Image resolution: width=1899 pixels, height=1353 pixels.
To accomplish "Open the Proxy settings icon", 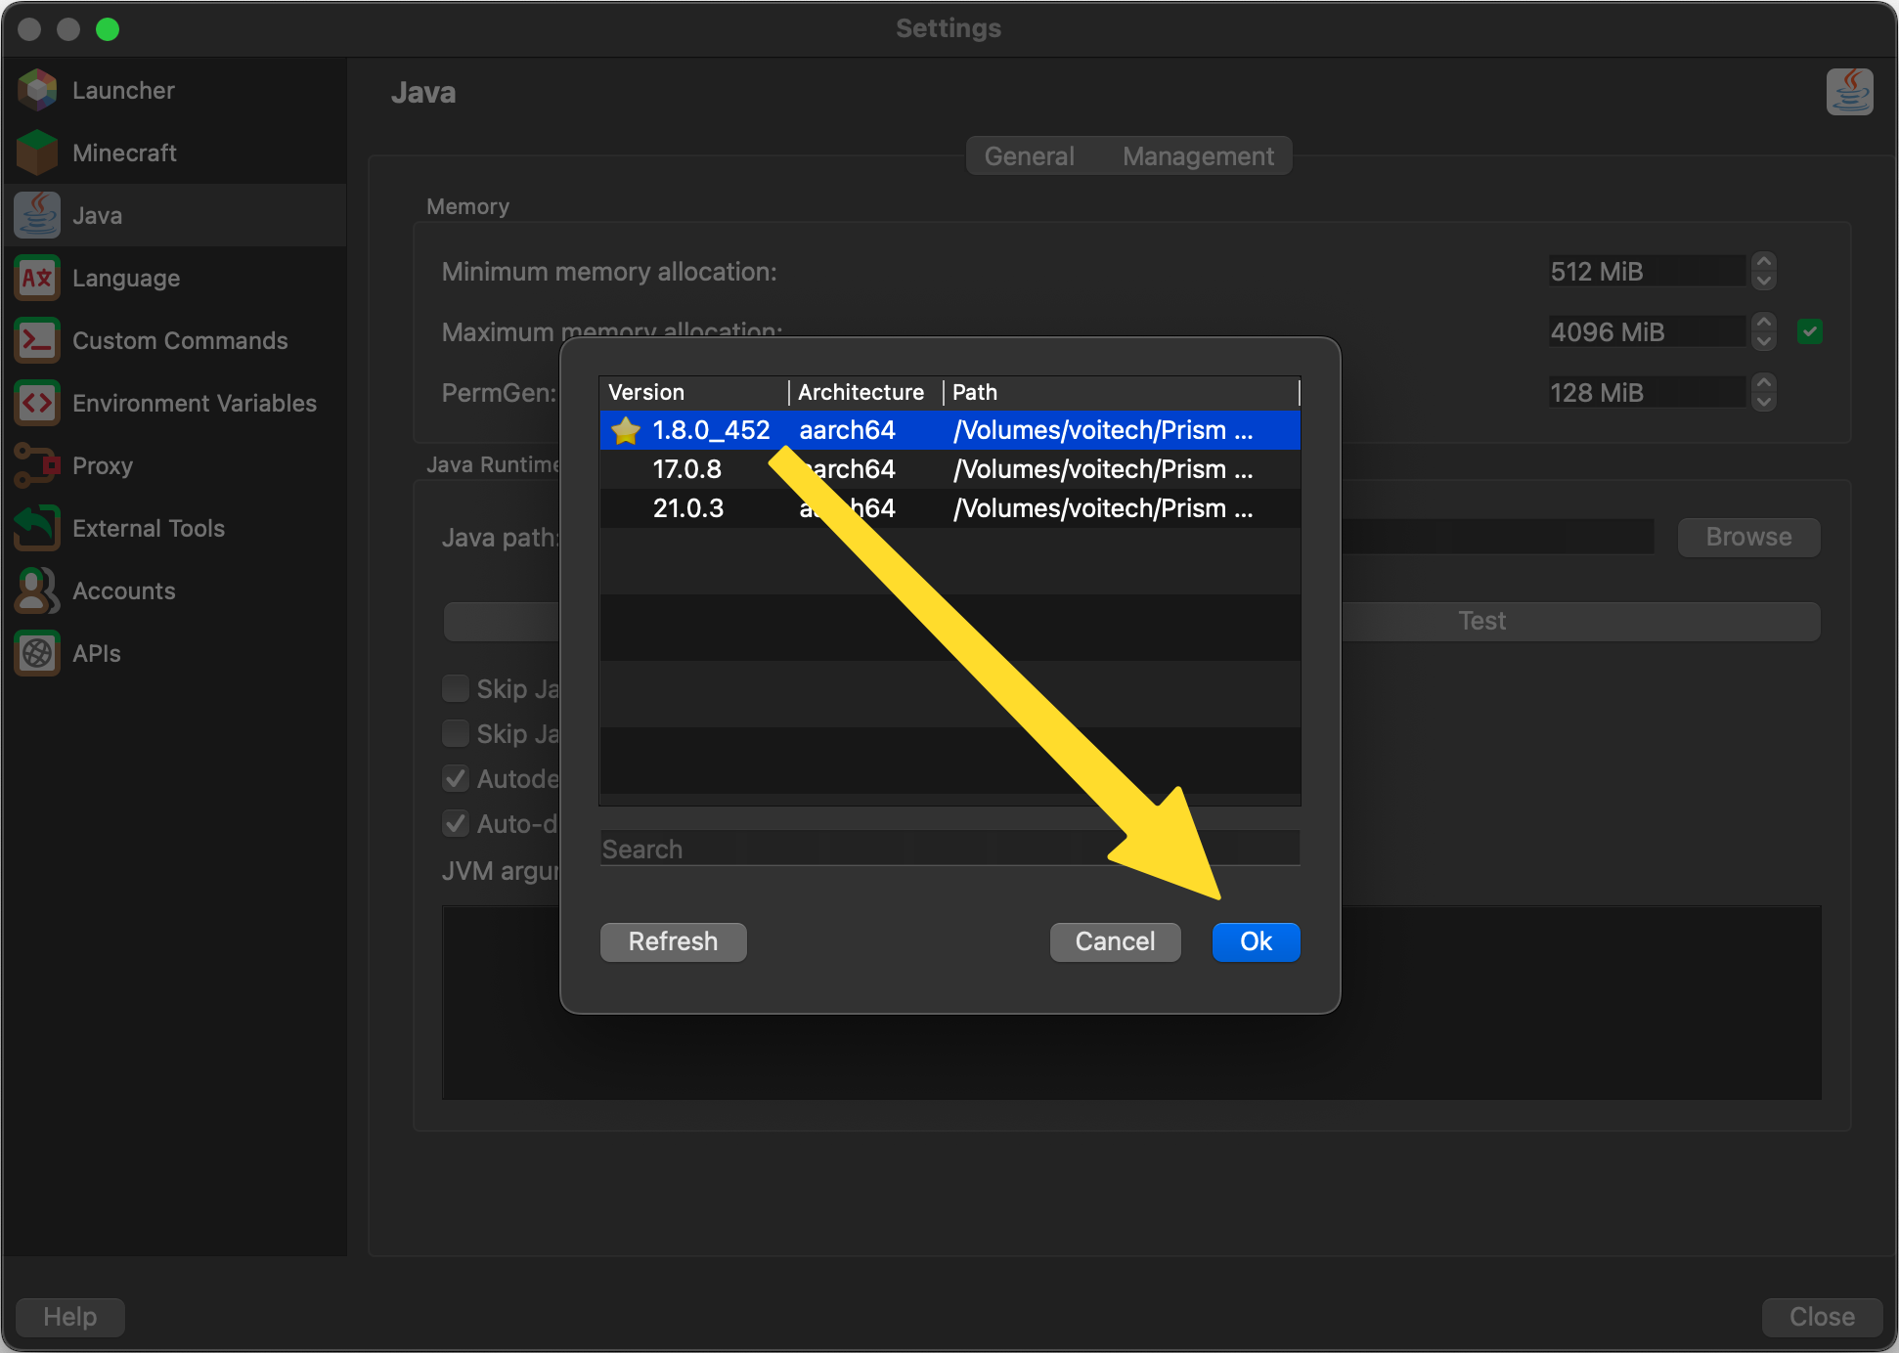I will [37, 465].
